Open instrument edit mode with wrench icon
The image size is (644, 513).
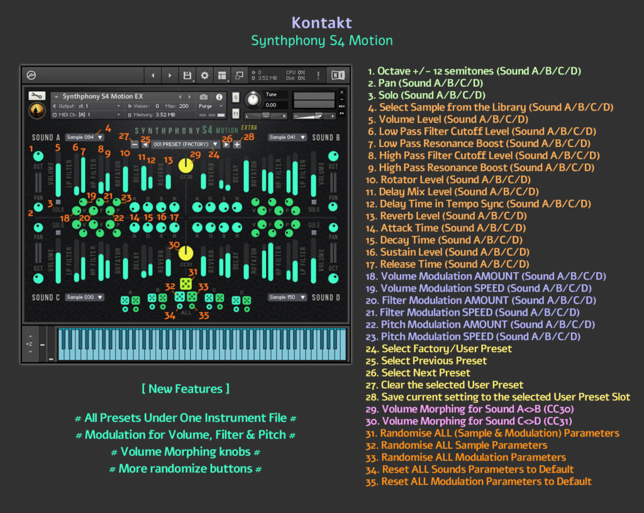[x=36, y=96]
